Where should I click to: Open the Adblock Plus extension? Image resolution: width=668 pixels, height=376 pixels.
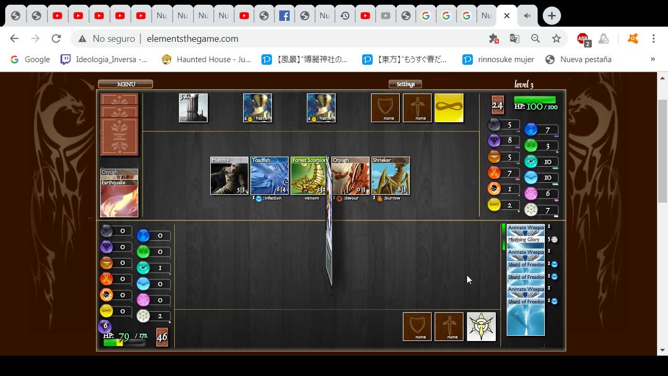tap(583, 39)
